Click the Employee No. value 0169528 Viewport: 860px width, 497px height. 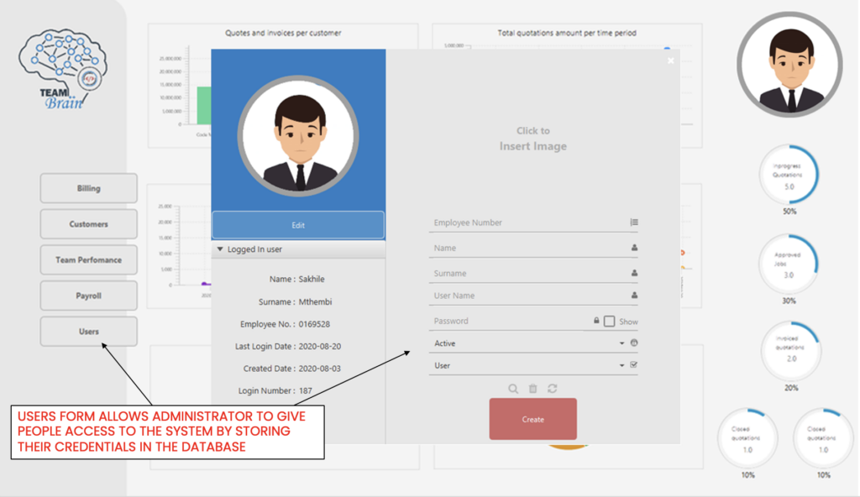click(314, 324)
